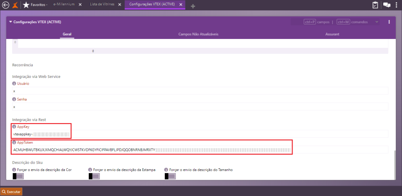The width and height of the screenshot is (402, 196).
Task: Select the Configurações VTEX (ACTIVE) tab
Action: pyautogui.click(x=152, y=4)
